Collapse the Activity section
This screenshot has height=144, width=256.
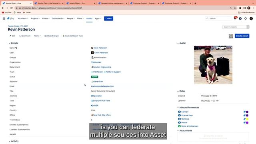click(10, 141)
